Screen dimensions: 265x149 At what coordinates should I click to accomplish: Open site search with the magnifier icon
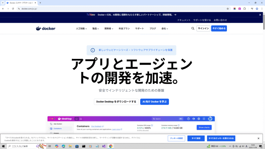(193, 28)
